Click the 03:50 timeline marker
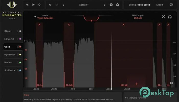Viewport: 179px width, 102px height. 91,89
